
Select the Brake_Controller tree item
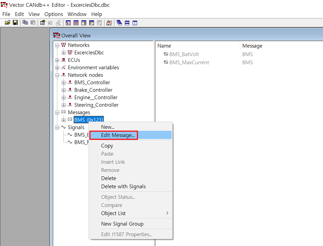tap(93, 90)
